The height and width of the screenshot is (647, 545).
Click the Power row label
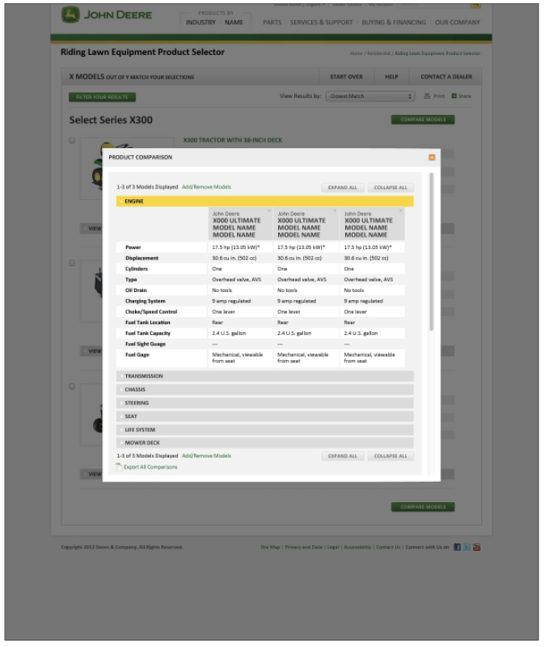(x=133, y=247)
